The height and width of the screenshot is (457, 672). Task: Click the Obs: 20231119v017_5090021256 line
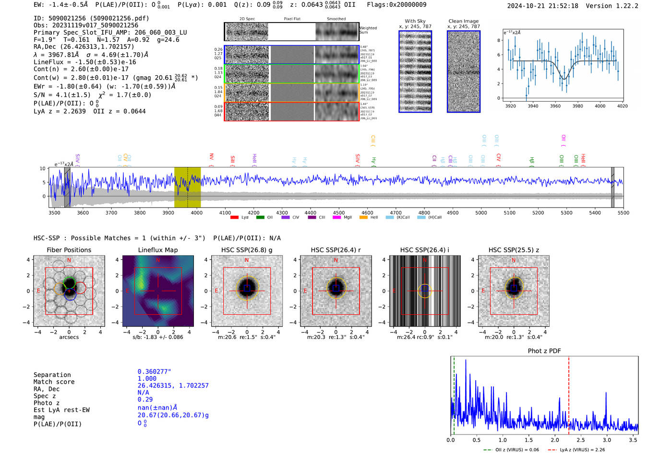click(86, 25)
